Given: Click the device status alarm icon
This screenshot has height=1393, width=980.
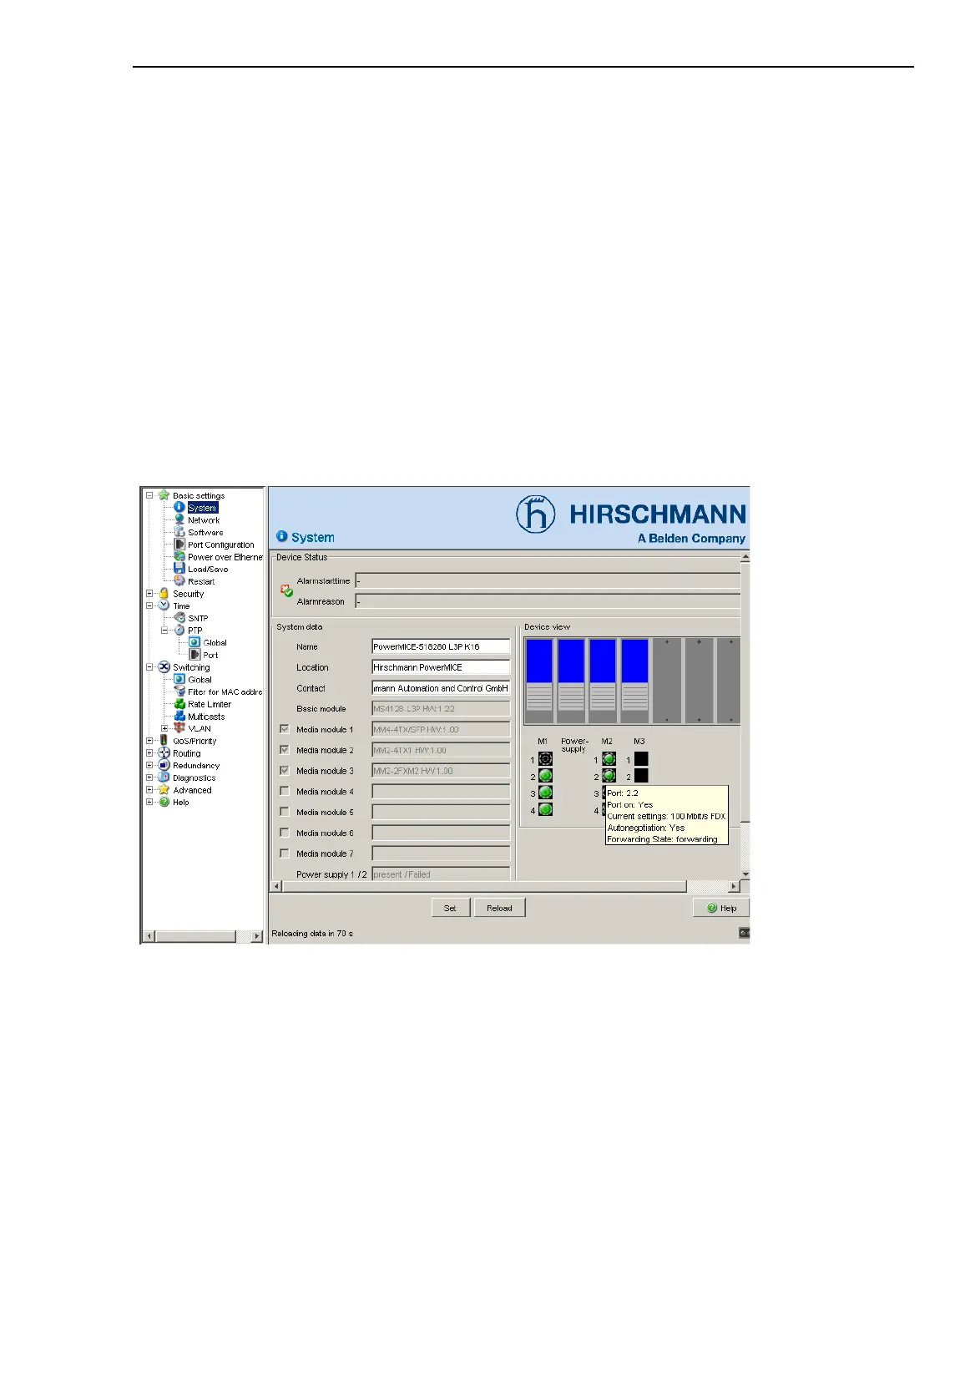Looking at the screenshot, I should pos(286,590).
